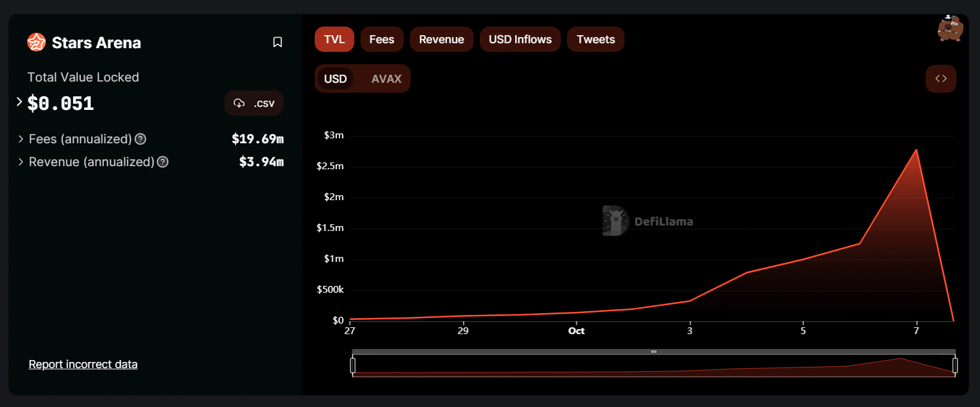Viewport: 980px width, 407px height.
Task: Toggle the Revenue chart metric
Action: click(441, 40)
